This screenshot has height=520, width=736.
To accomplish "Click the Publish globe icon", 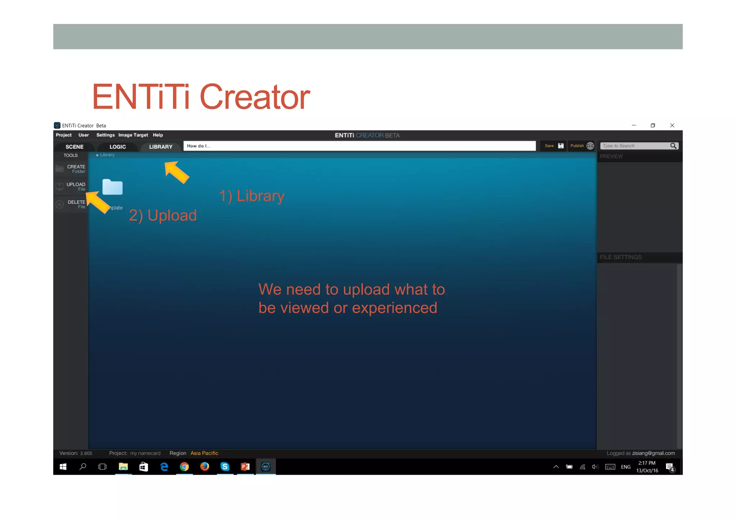I will click(590, 146).
